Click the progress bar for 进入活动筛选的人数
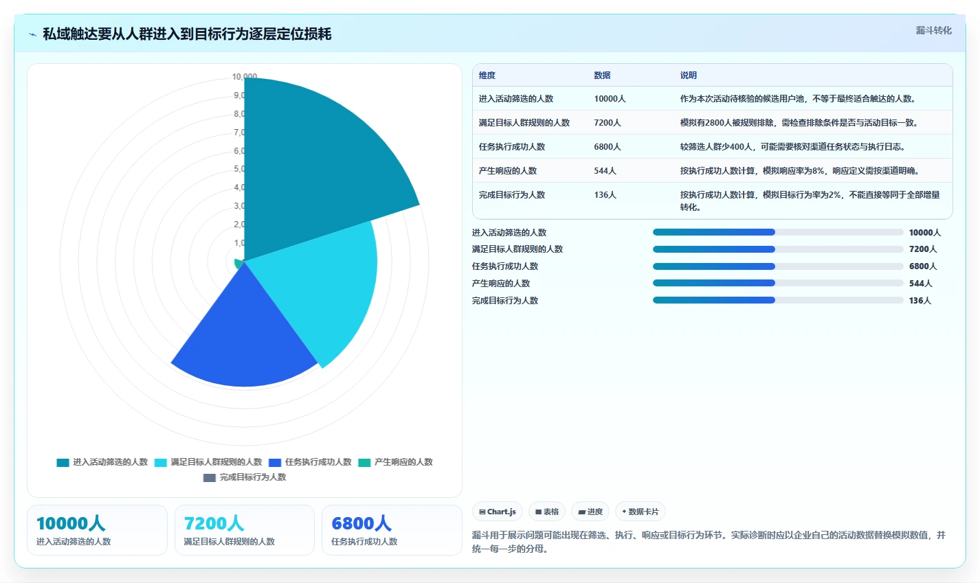The height and width of the screenshot is (583, 980). pyautogui.click(x=778, y=232)
